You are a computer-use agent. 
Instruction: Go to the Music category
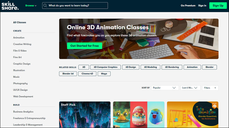[16, 77]
